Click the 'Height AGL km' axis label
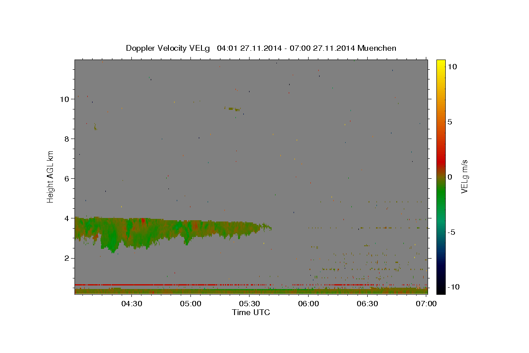Screen dimensions: 529x353 (x=51, y=176)
